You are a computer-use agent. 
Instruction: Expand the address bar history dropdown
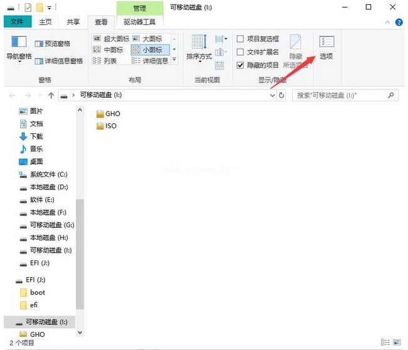tap(271, 96)
